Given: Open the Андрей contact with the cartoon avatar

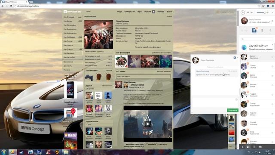Looking at the screenshot, I should point(257,95).
